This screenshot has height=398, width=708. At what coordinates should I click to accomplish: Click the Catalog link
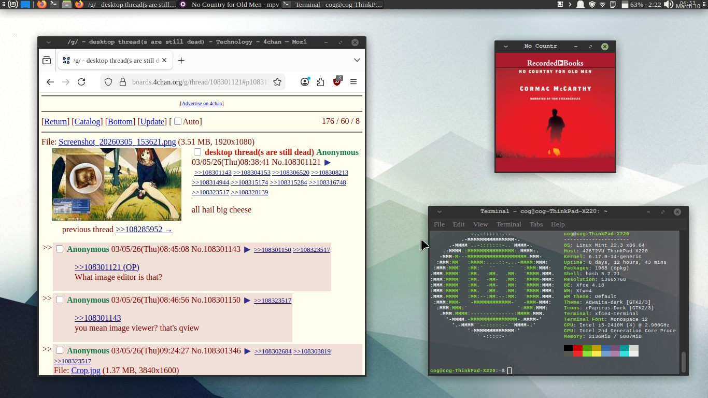(87, 121)
